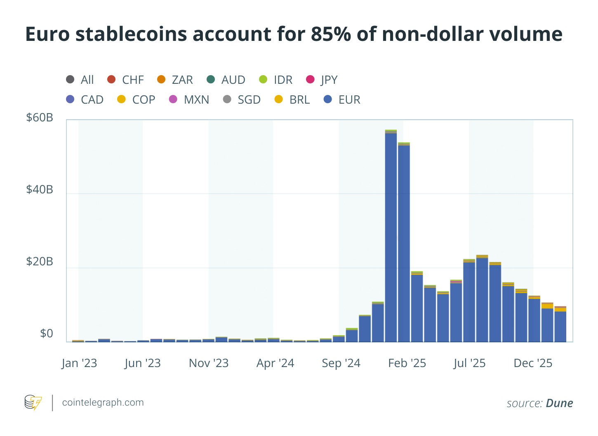598x436 pixels.
Task: Click the Feb '25 x-axis label
Action: pyautogui.click(x=407, y=363)
